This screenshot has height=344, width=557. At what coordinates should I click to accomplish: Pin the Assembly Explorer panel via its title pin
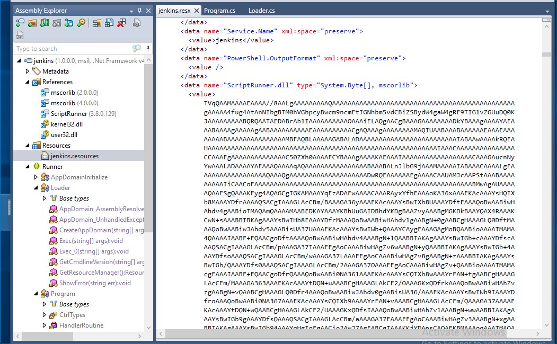[139, 11]
